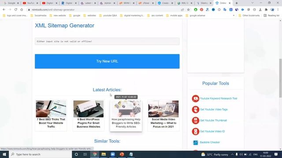Viewport: 282px width, 158px height.
Task: Open the logo and cover images bookmarks folder
Action: point(15,16)
